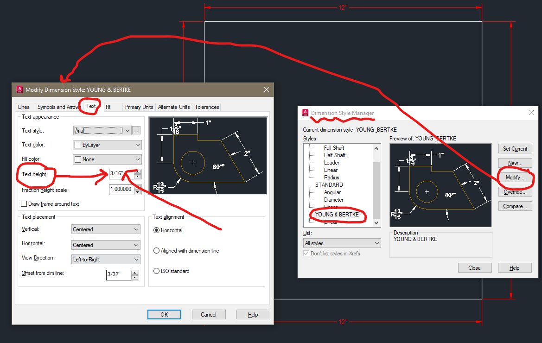Click the Text height input field
Viewport: 542px width, 343px height.
pos(121,173)
